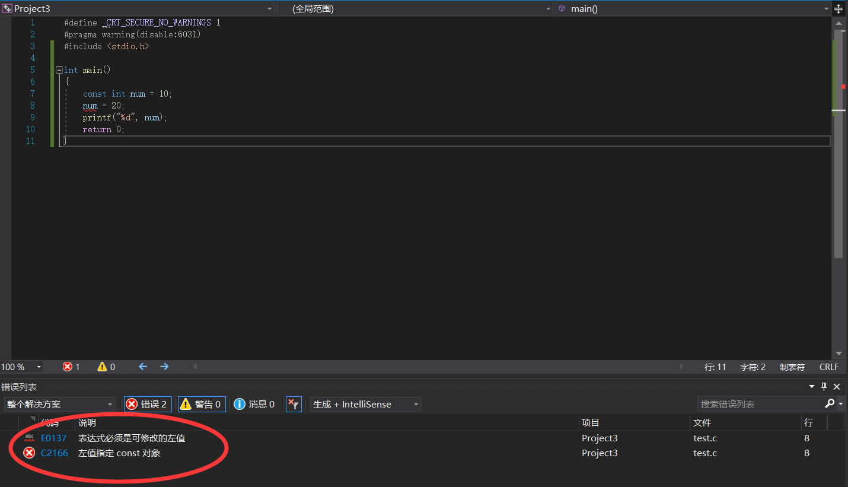Open the C2166 error code link
Screen dimensions: 848x487
click(x=55, y=453)
